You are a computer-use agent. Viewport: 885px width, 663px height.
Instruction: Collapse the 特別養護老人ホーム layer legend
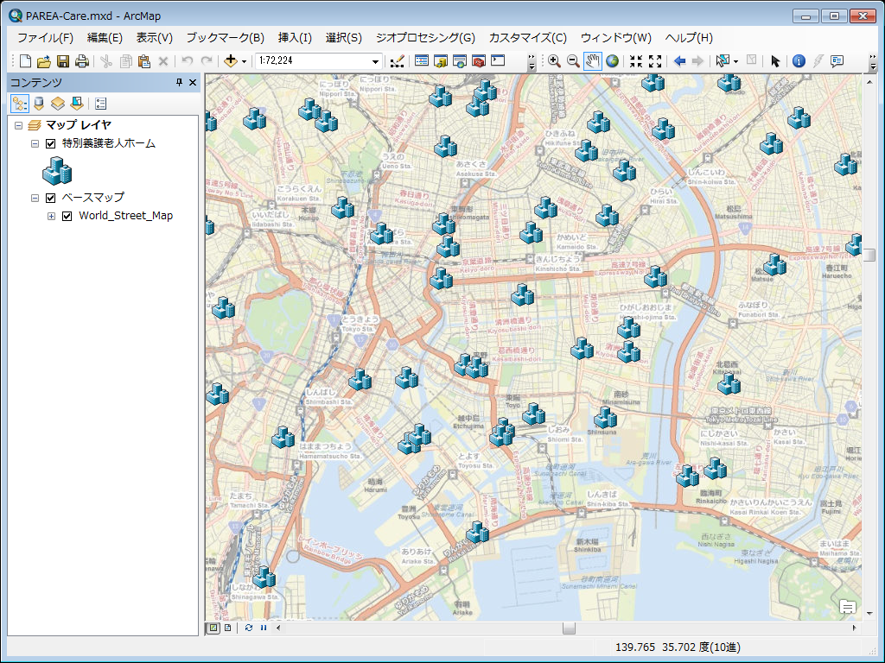(x=35, y=144)
